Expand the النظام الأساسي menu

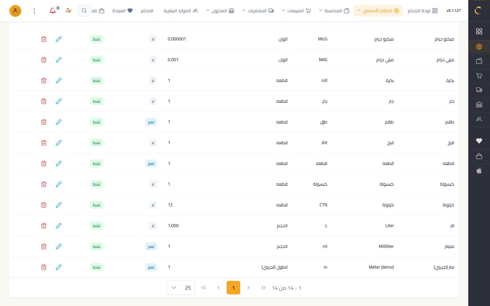[x=378, y=11]
